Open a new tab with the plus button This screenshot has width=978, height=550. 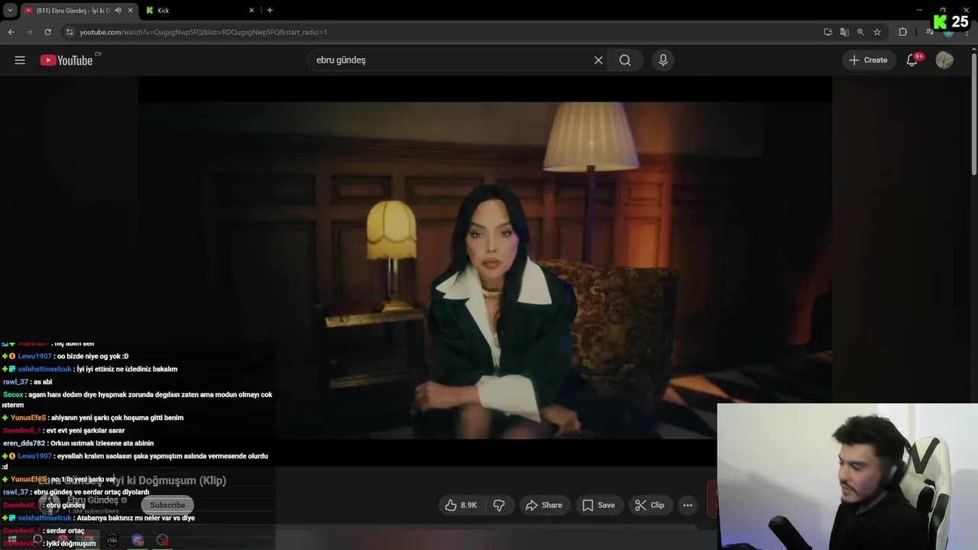270,10
